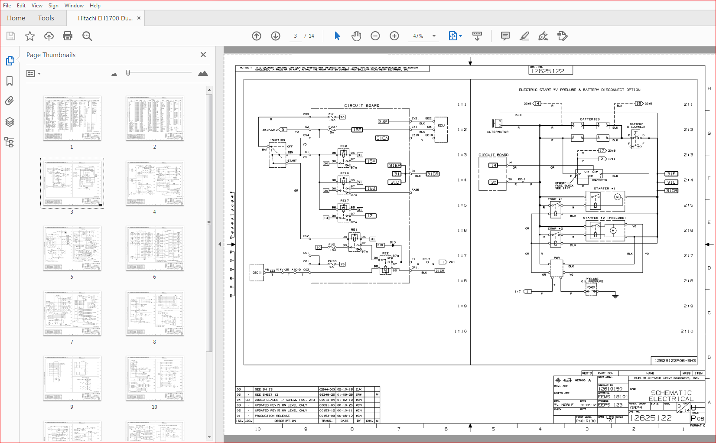Select the Highlight text pen tool
The image size is (716, 443).
tap(524, 36)
